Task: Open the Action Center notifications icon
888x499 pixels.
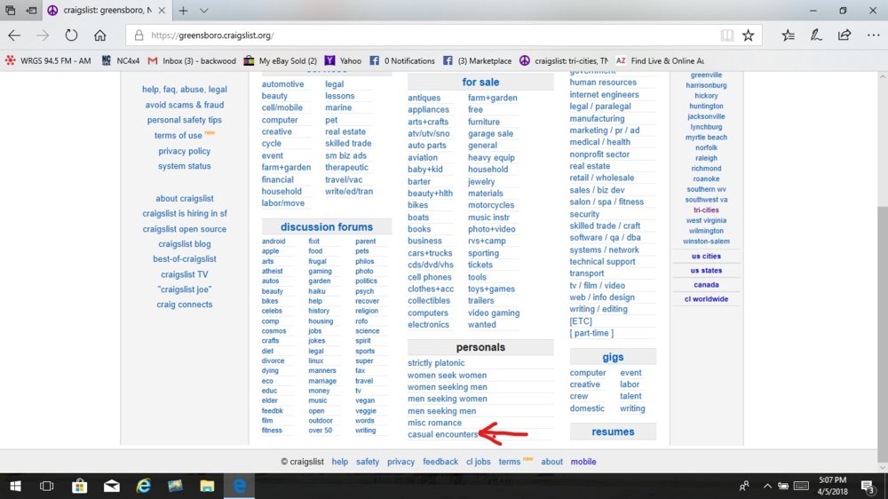Action: (869, 486)
